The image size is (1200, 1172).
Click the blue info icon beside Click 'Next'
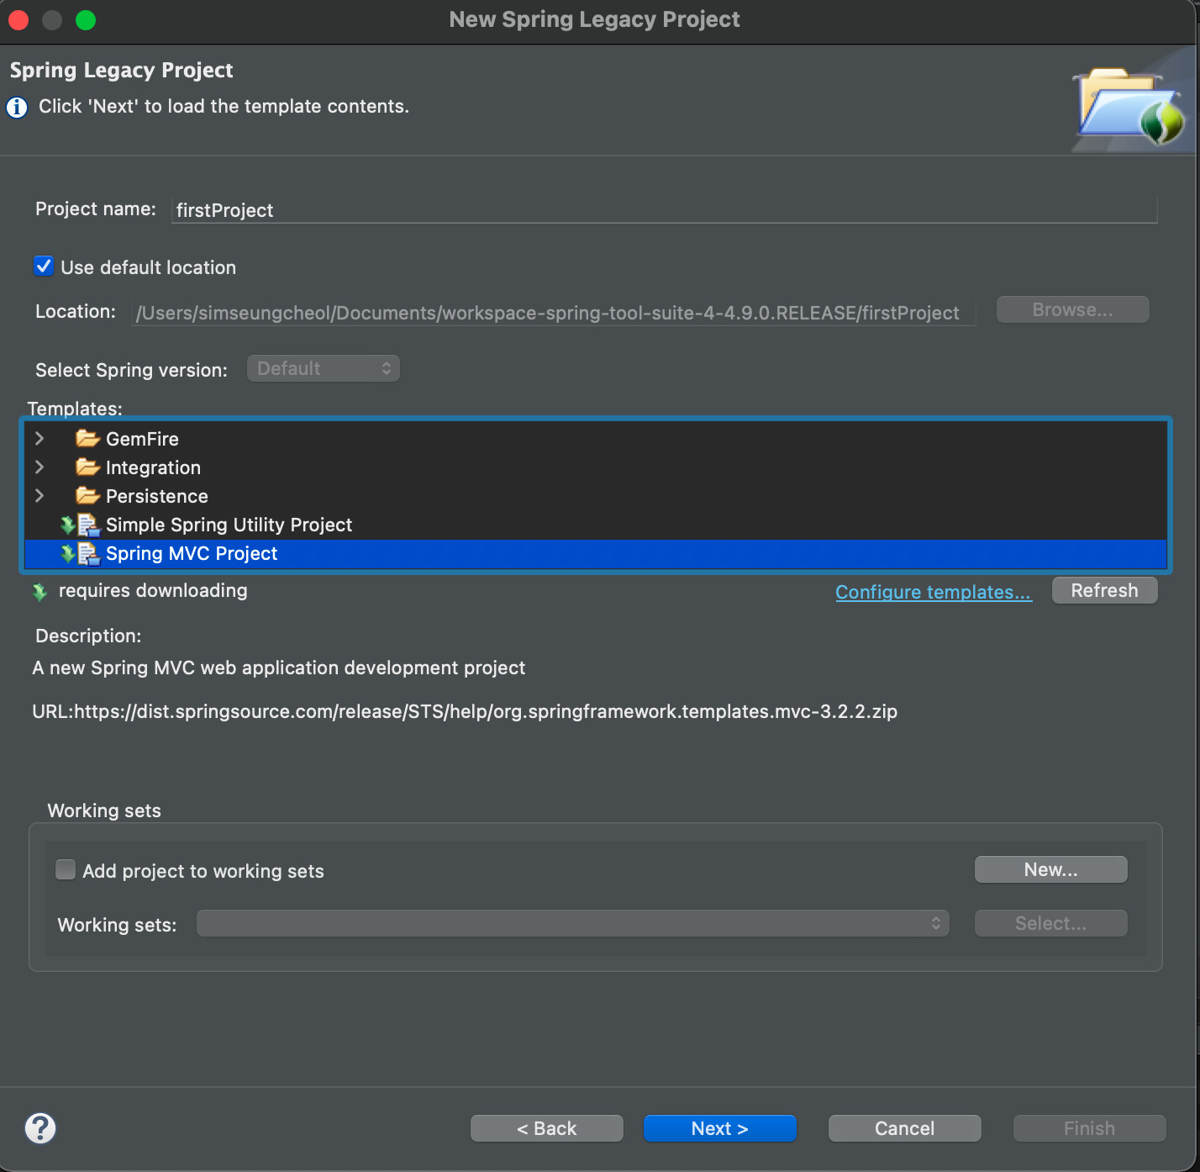click(x=17, y=108)
